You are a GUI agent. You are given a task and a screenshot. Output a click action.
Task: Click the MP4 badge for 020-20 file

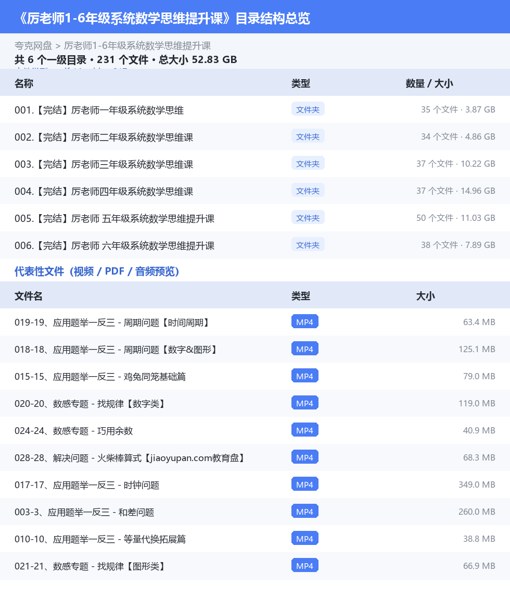(304, 403)
